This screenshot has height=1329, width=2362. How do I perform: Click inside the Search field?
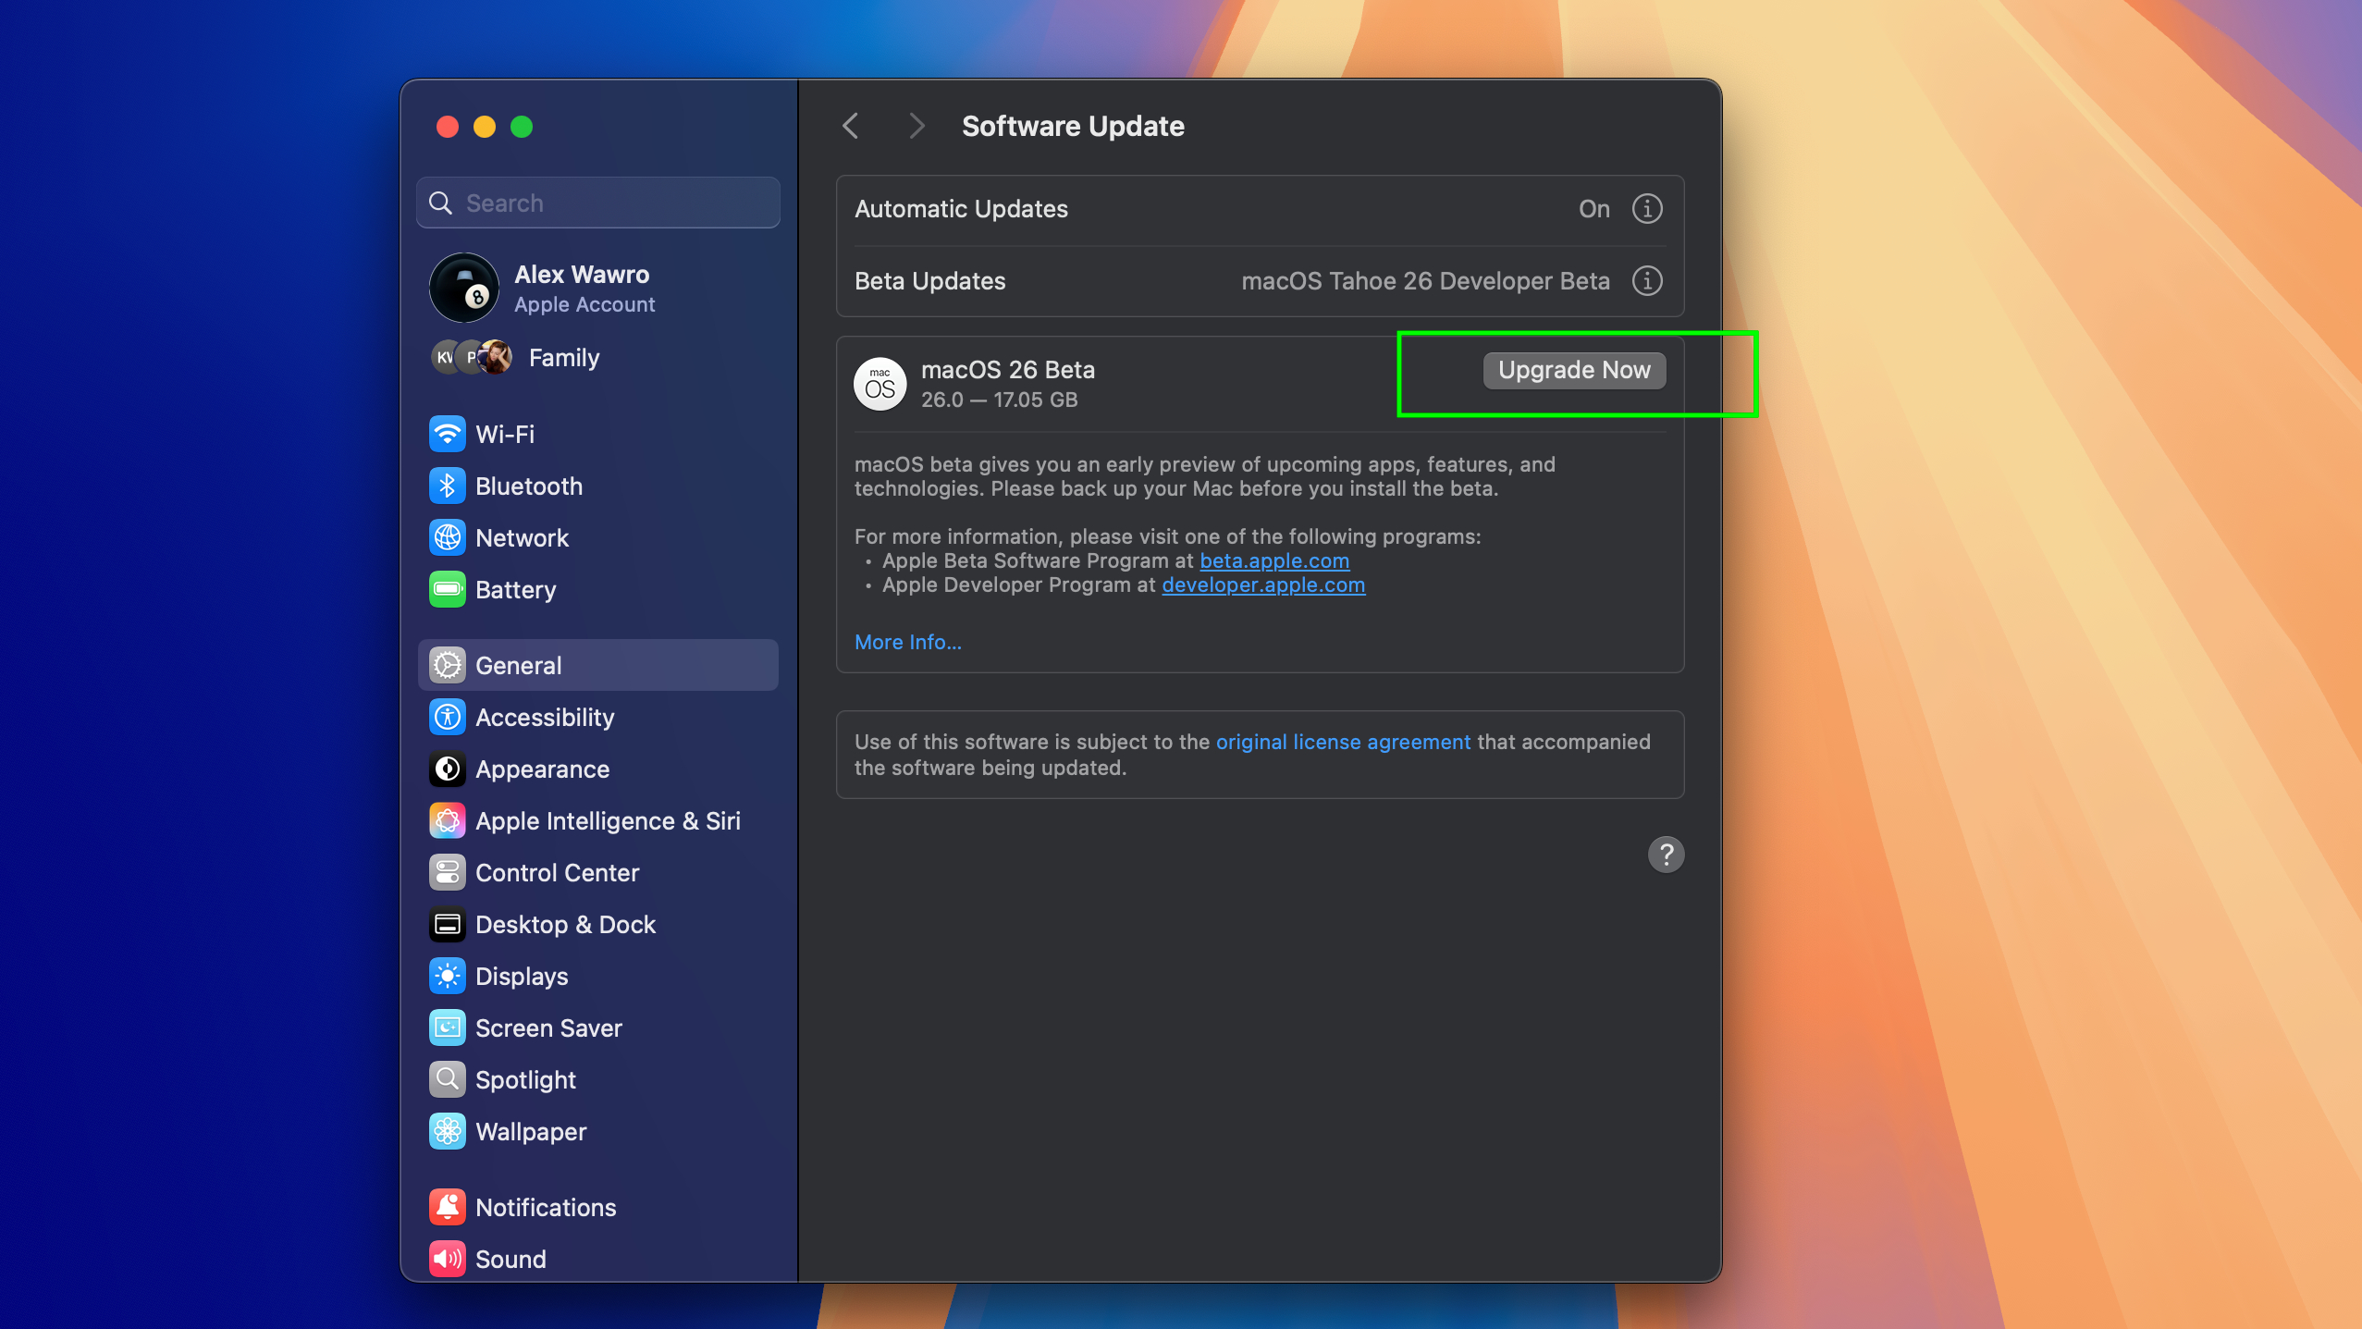(597, 202)
